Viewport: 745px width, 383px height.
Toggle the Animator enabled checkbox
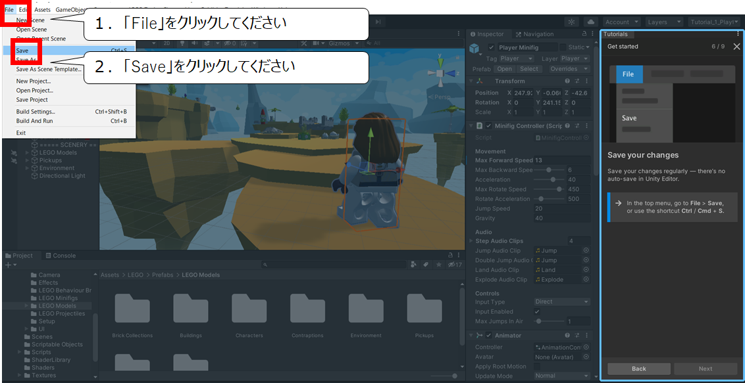489,336
